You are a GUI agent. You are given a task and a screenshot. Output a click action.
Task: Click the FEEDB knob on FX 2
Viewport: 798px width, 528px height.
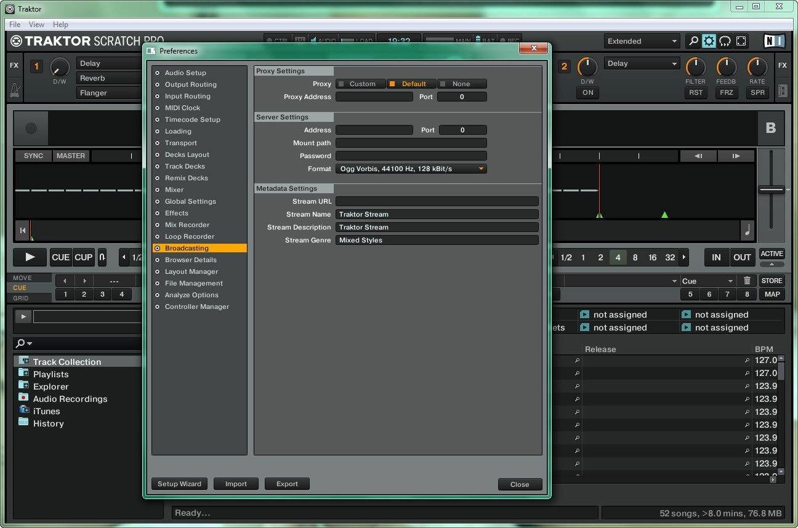(x=726, y=67)
